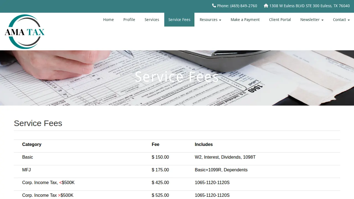Viewport: 354px width, 199px height.
Task: Click the Includes column header
Action: click(204, 144)
